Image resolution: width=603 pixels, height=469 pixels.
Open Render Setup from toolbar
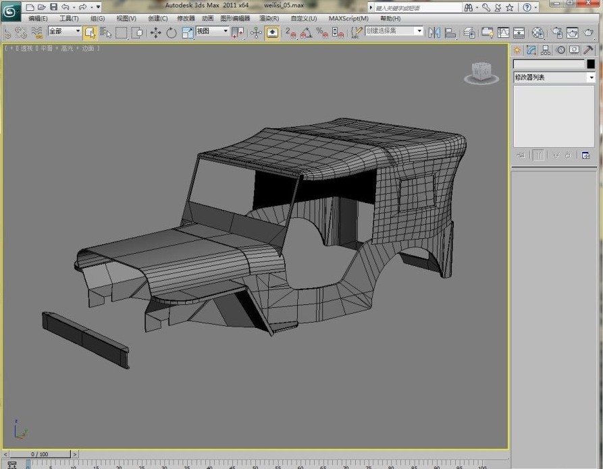coord(556,32)
